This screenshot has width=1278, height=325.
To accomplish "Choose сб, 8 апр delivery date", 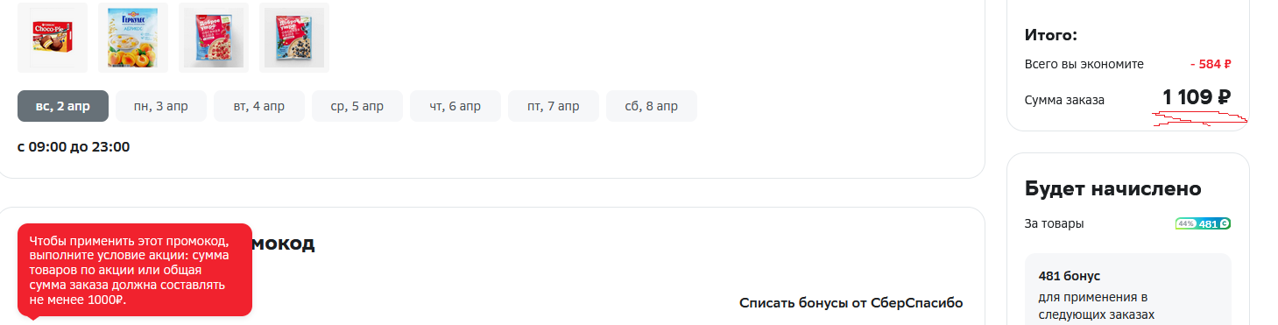I will point(652,106).
